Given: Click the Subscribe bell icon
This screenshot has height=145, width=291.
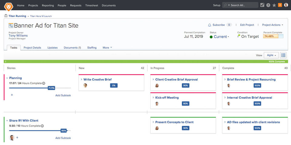Looking at the screenshot, I should pos(209,25).
